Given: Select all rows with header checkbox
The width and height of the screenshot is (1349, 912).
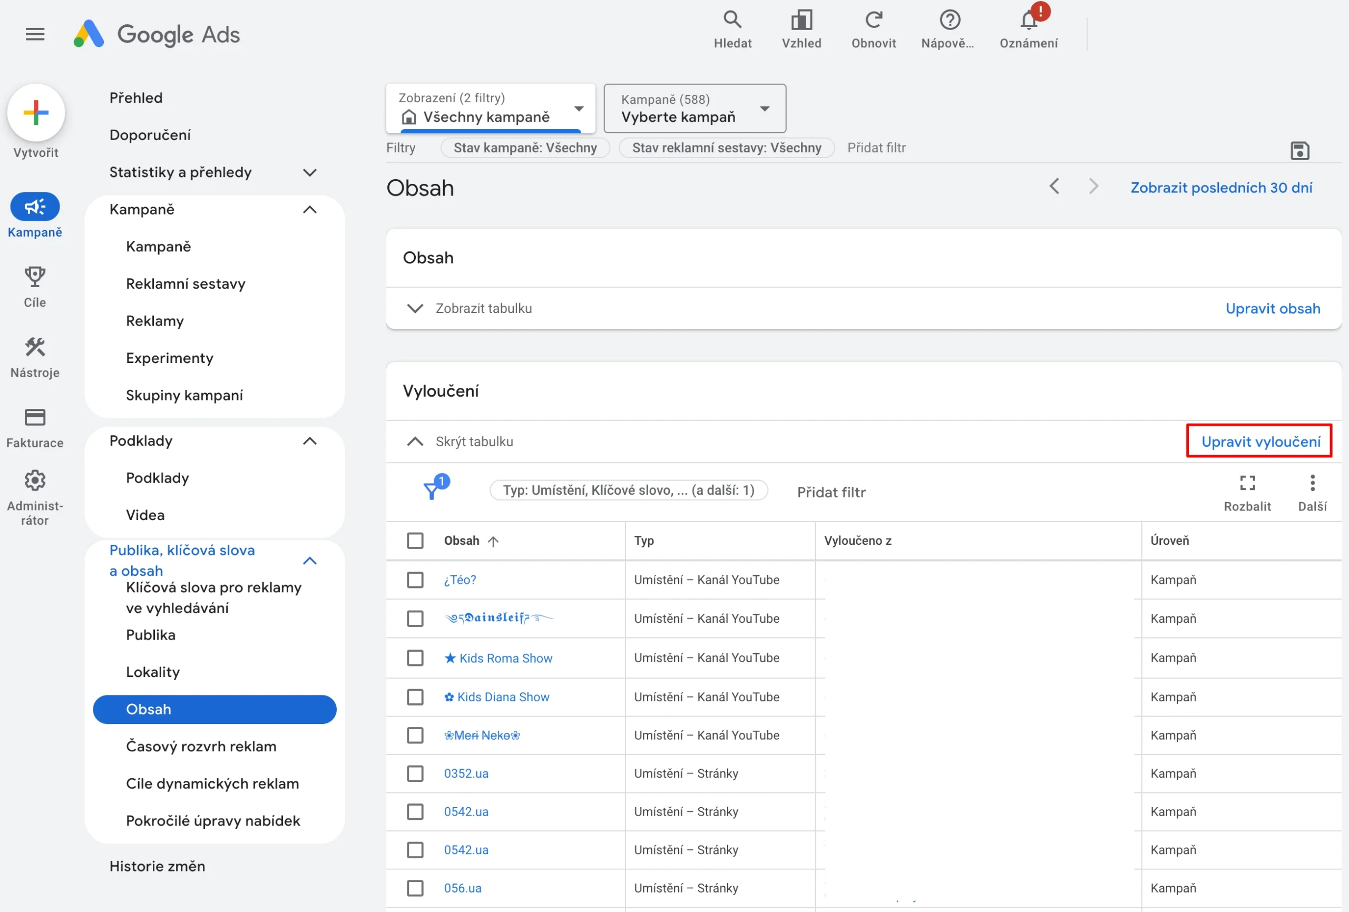Looking at the screenshot, I should click(415, 541).
